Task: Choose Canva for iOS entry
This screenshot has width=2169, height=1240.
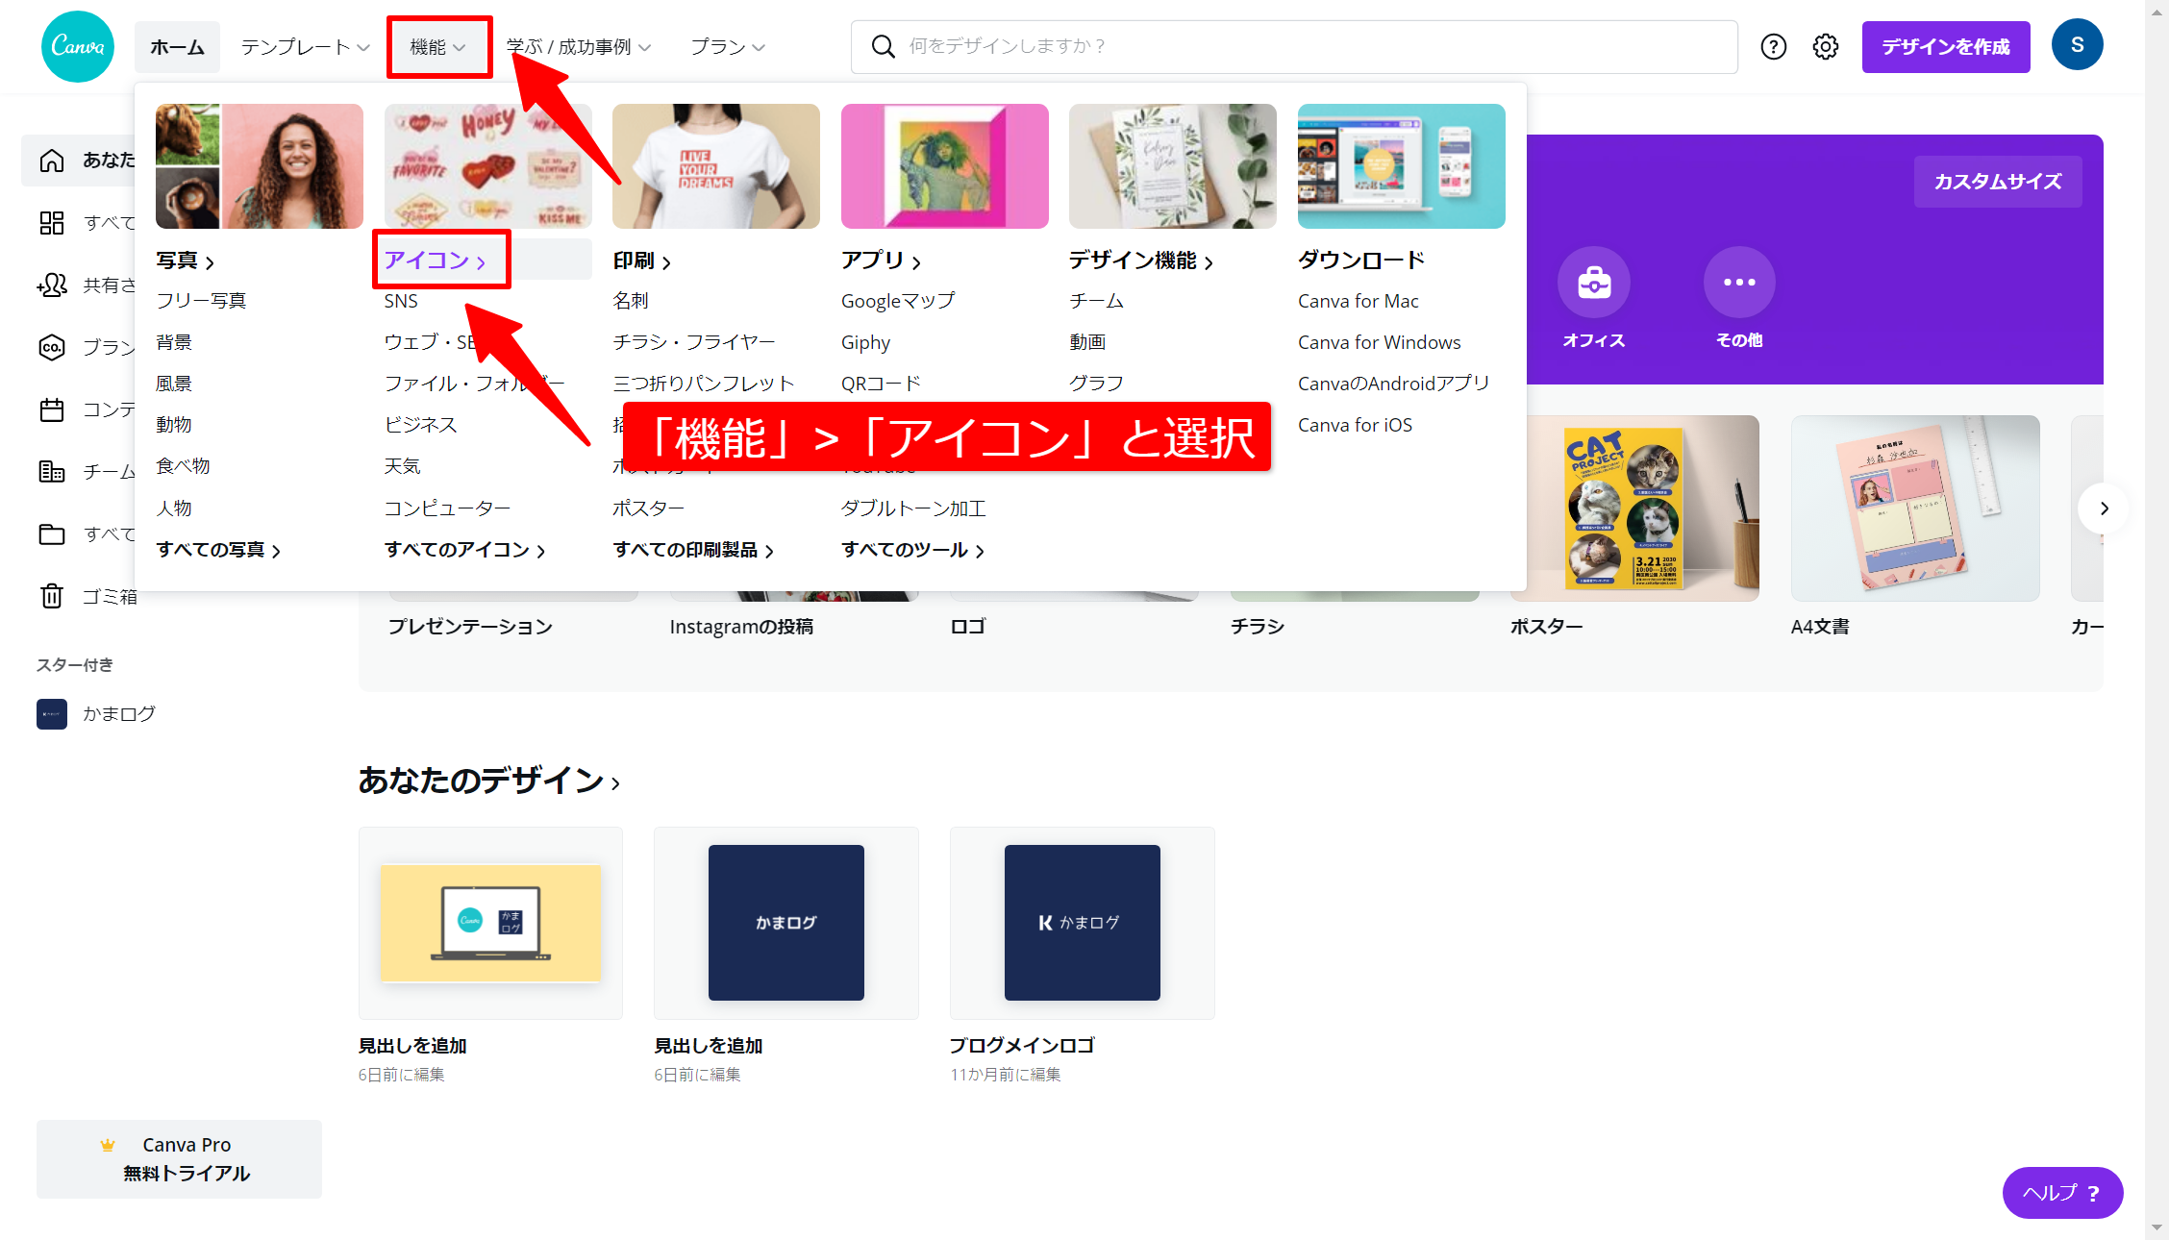Action: pos(1355,425)
